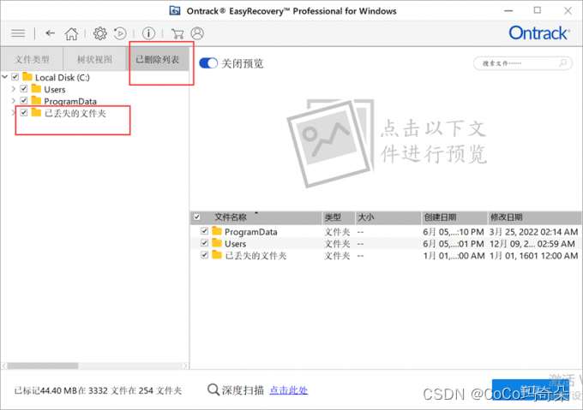Uncheck the 已丢失的文件夹 tree checkbox
Viewport: 583px width, 410px height.
[x=24, y=112]
